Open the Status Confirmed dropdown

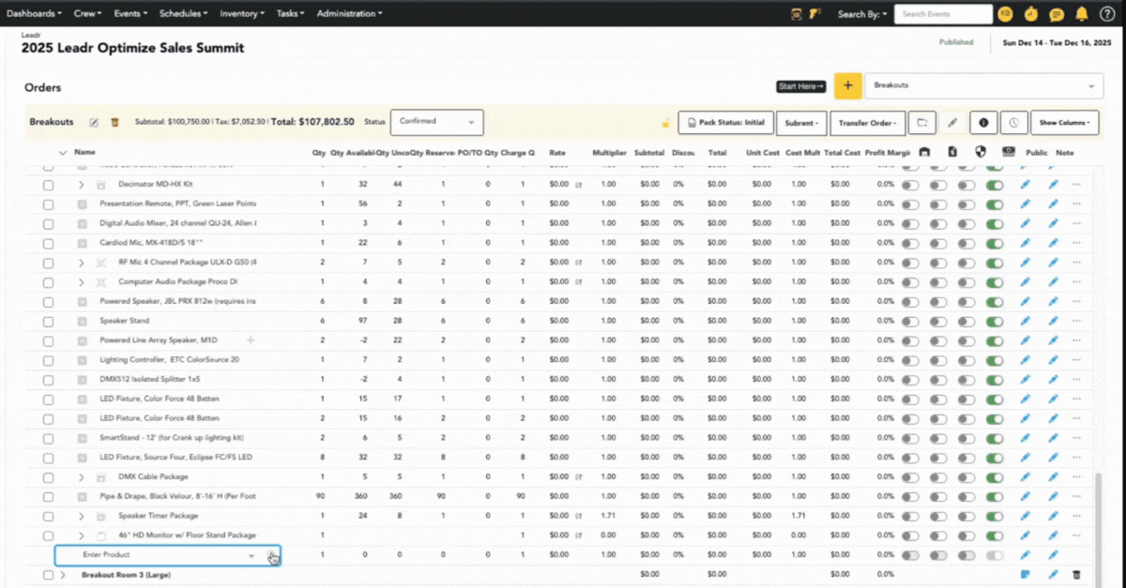click(436, 122)
